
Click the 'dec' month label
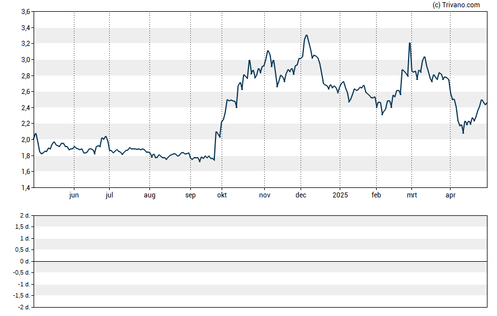[x=301, y=195]
